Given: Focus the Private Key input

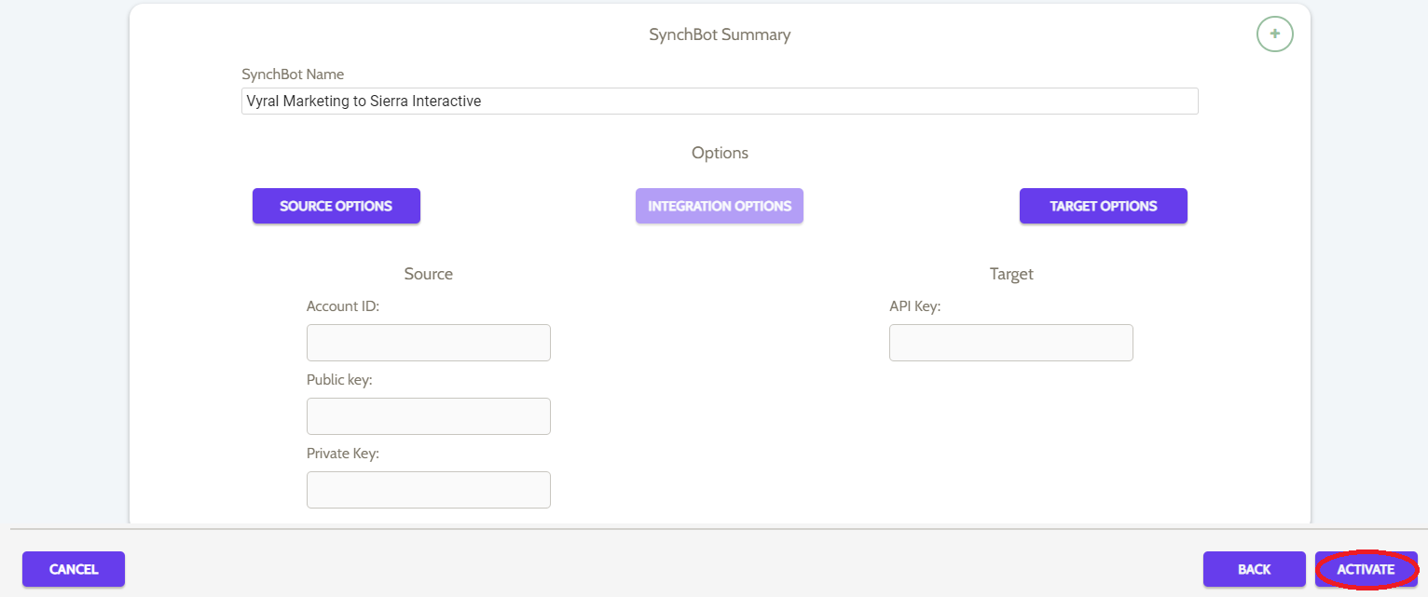Looking at the screenshot, I should tap(429, 490).
